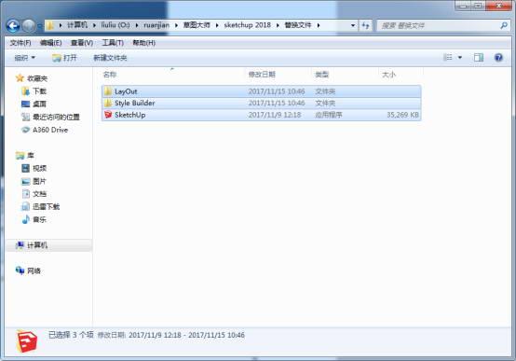
Task: Toggle the preview pane icon
Action: 479,58
